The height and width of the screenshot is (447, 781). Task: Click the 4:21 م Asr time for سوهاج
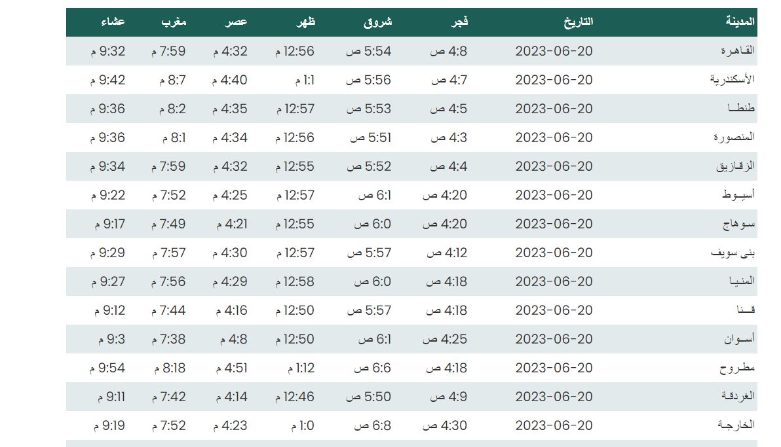(231, 224)
